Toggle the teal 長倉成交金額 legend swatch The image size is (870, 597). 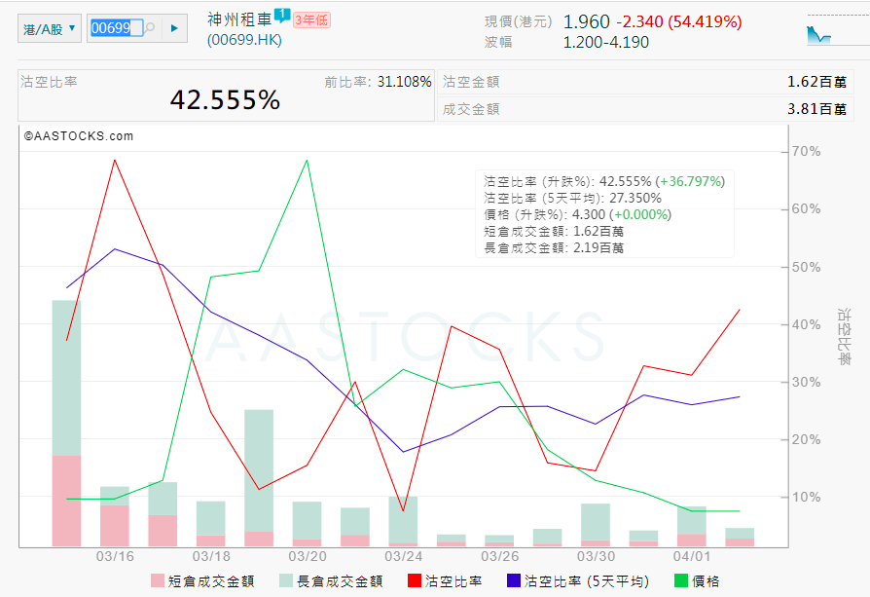pyautogui.click(x=286, y=580)
